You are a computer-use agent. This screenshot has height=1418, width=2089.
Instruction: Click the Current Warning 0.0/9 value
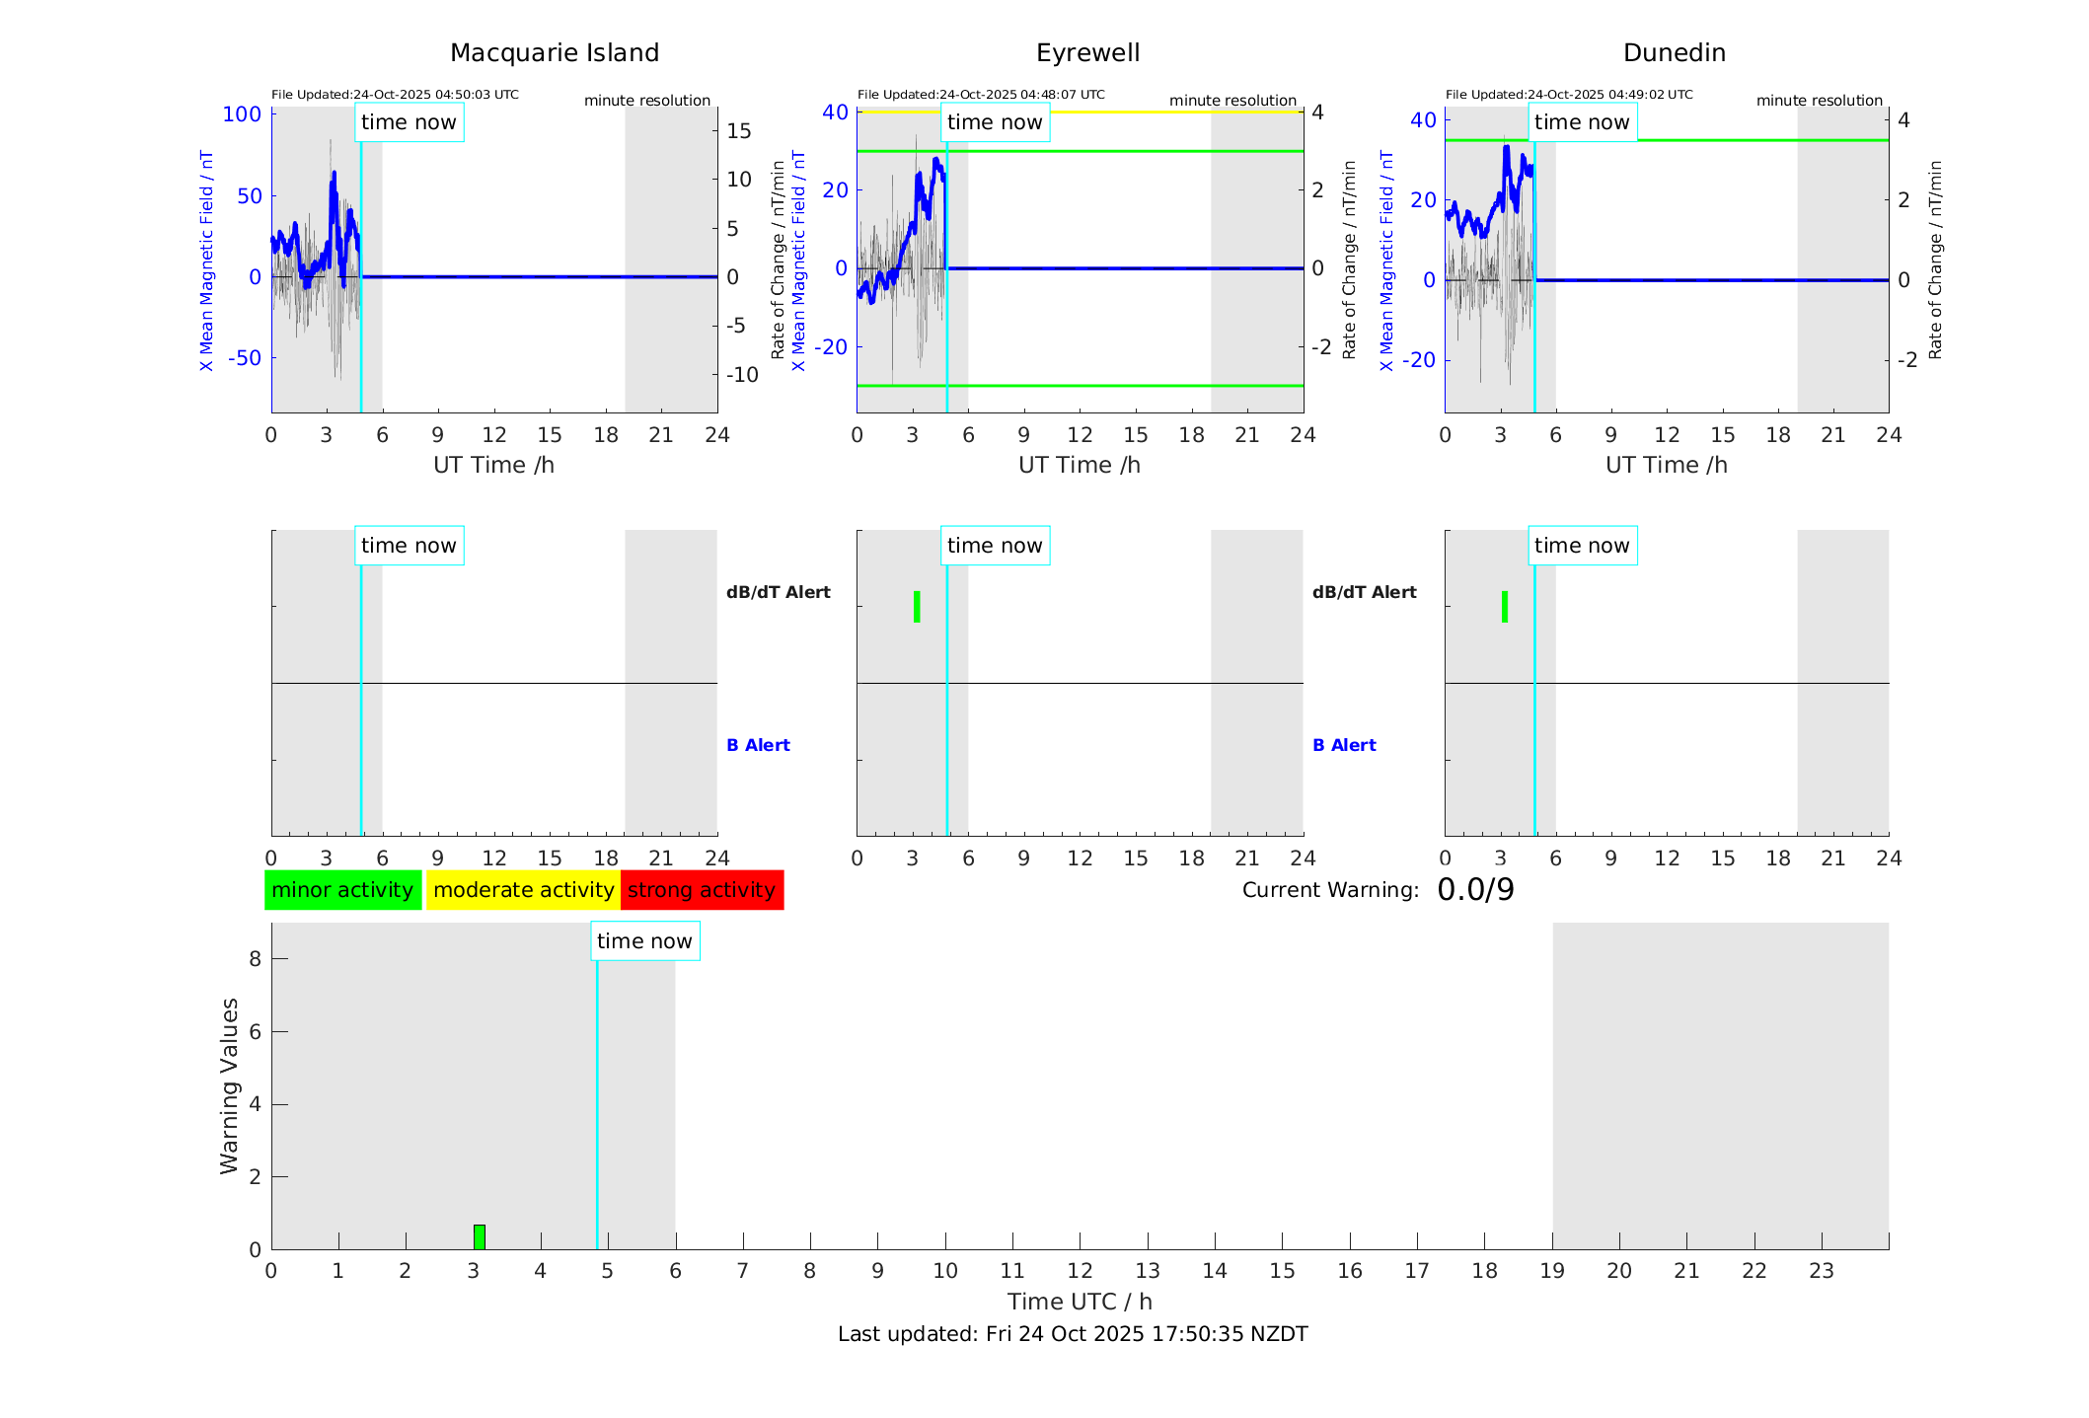[1475, 890]
